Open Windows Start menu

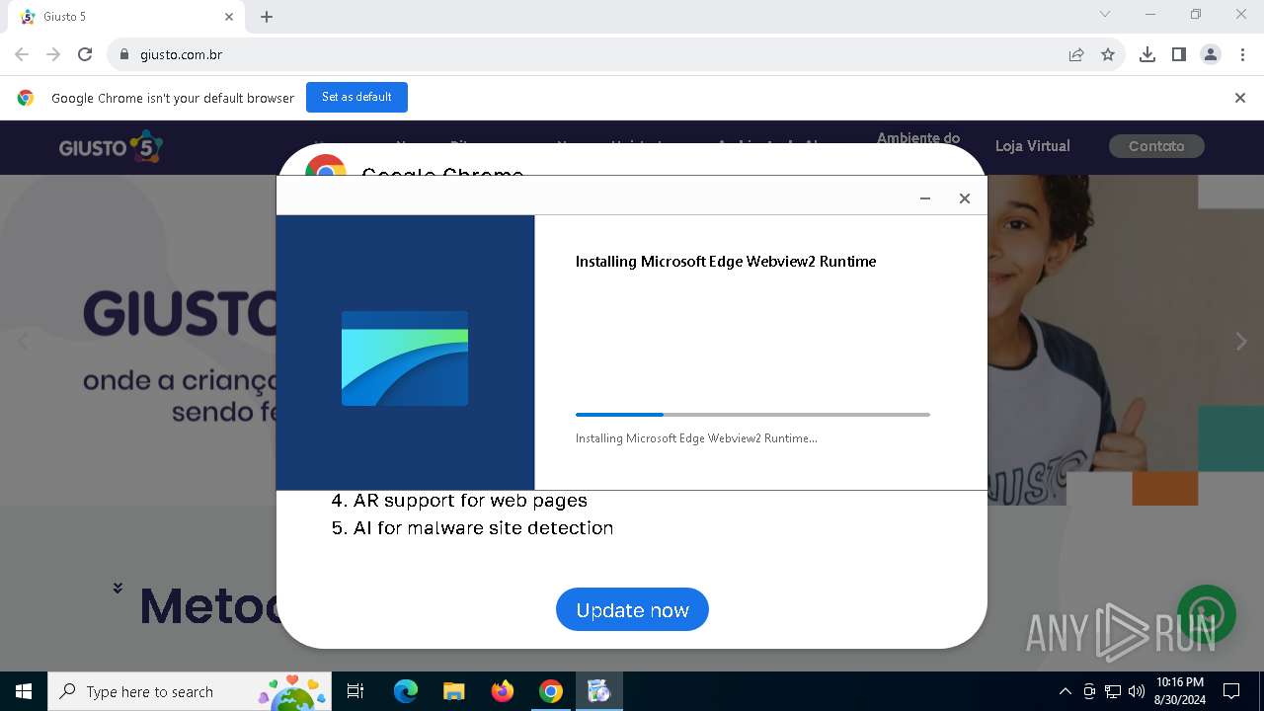coord(24,691)
